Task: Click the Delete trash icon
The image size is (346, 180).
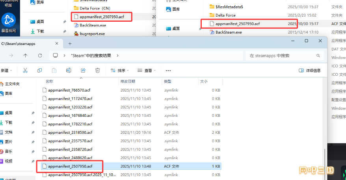Action: 98,70
